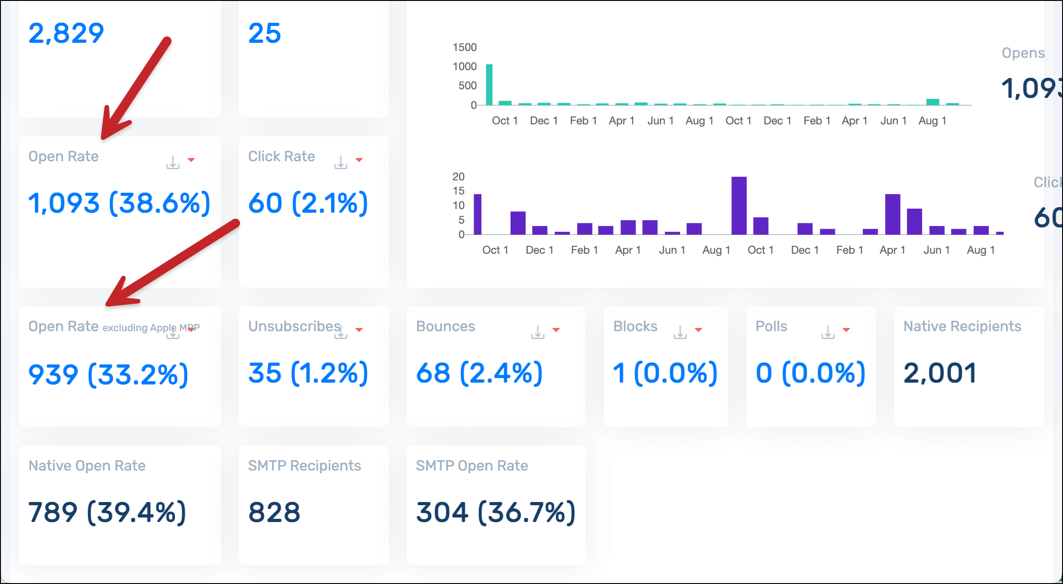Download the Bounces report
This screenshot has width=1063, height=584.
tap(538, 332)
